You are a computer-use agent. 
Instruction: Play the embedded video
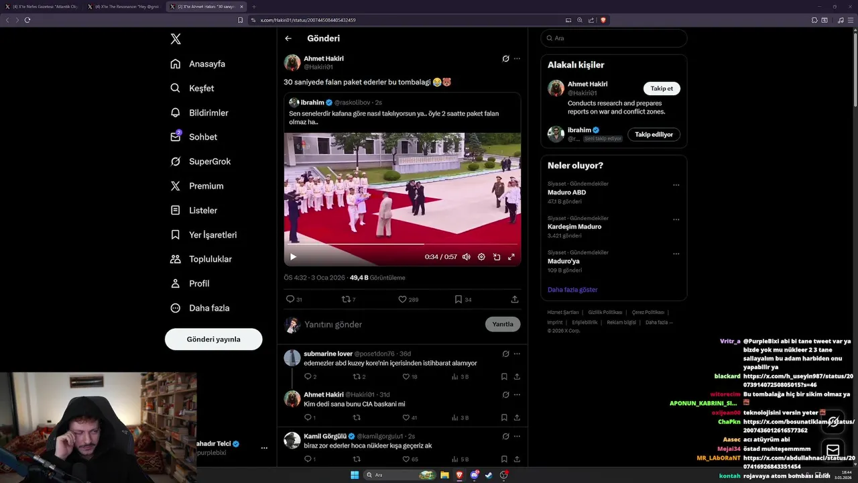click(x=293, y=257)
